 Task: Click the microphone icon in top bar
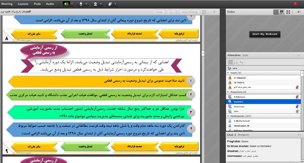[81, 4]
